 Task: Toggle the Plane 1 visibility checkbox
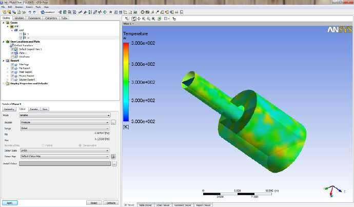click(x=12, y=52)
